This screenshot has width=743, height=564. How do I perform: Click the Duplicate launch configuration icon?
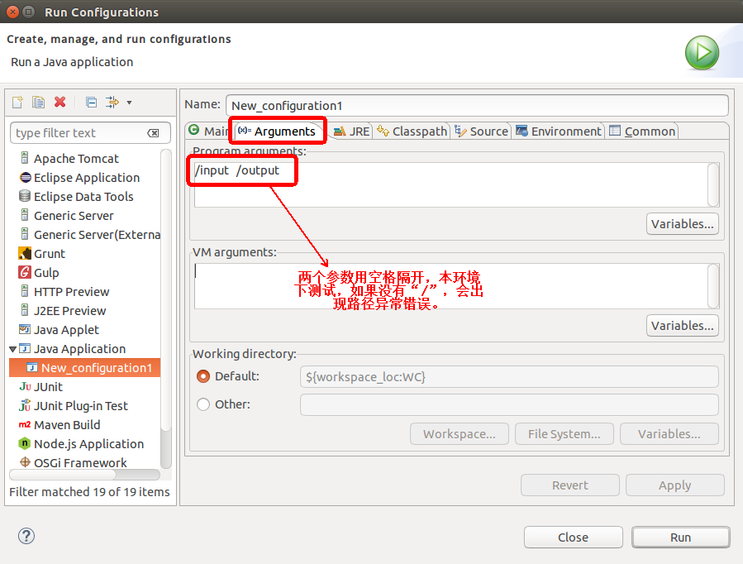tap(38, 102)
